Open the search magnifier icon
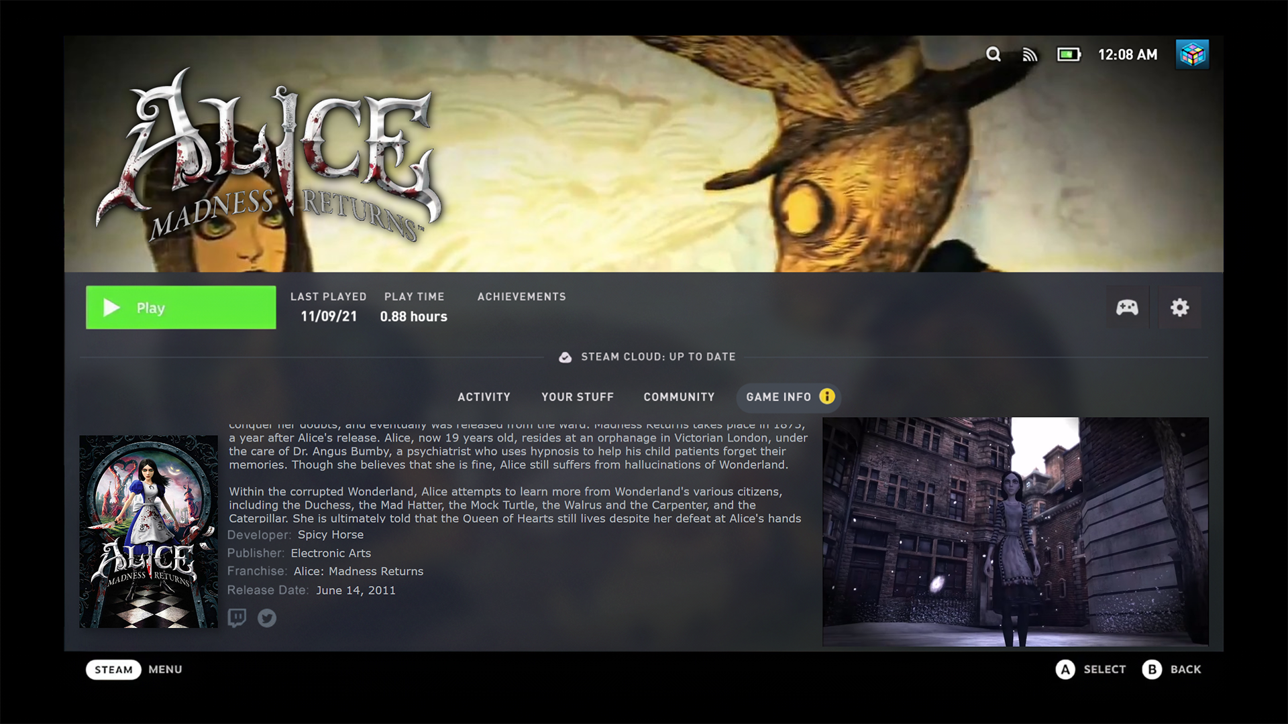 click(x=993, y=54)
